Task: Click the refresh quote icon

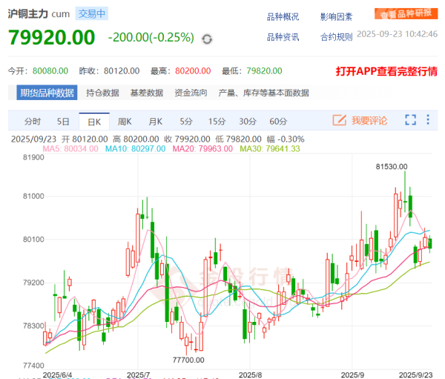Action: point(207,39)
